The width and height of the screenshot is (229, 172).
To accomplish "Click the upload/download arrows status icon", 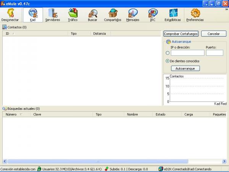I will [107, 169].
